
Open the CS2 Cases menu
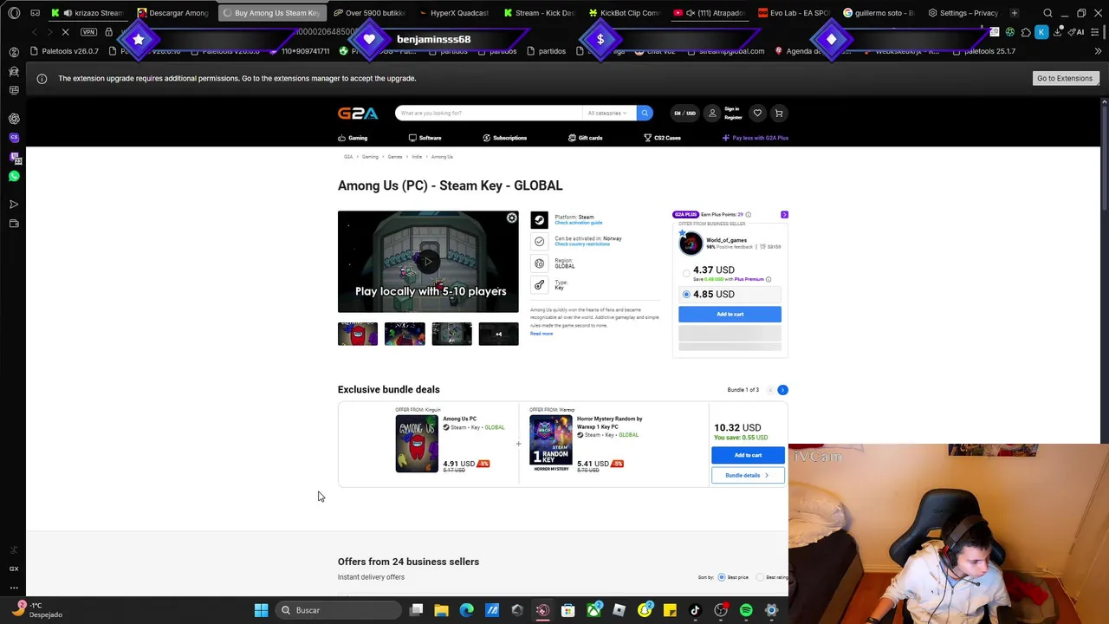click(x=662, y=138)
